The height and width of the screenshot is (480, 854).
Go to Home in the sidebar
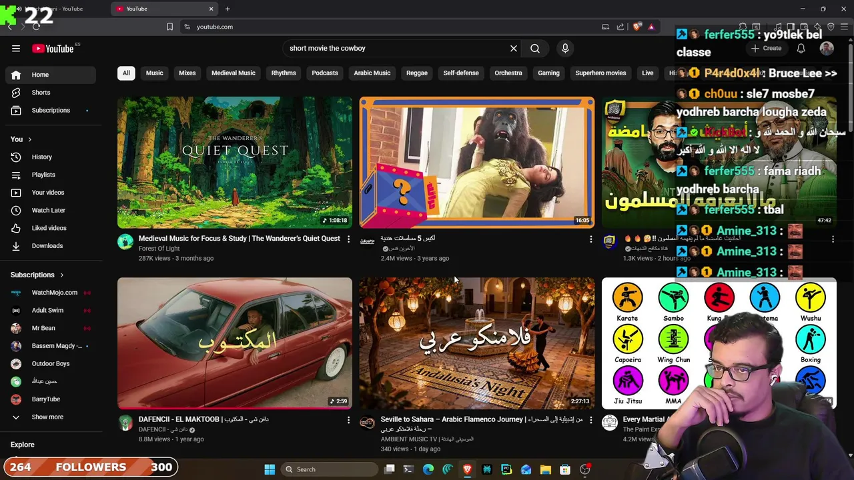pos(51,75)
